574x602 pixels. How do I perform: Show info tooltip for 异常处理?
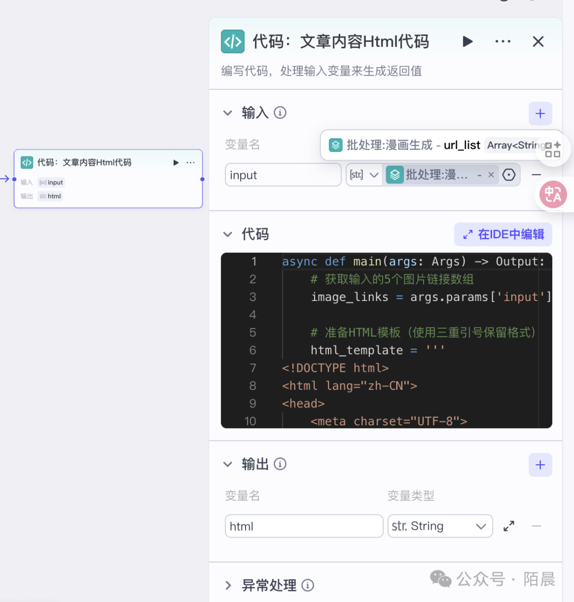308,586
